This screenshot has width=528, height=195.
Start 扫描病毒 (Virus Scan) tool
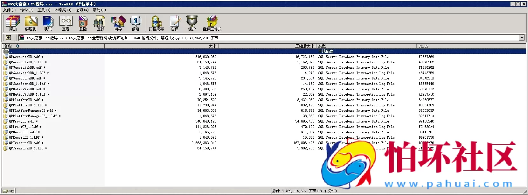point(156,23)
